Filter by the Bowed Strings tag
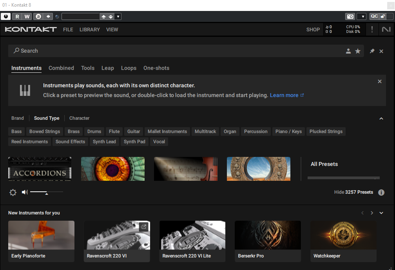The width and height of the screenshot is (395, 270). [45, 131]
